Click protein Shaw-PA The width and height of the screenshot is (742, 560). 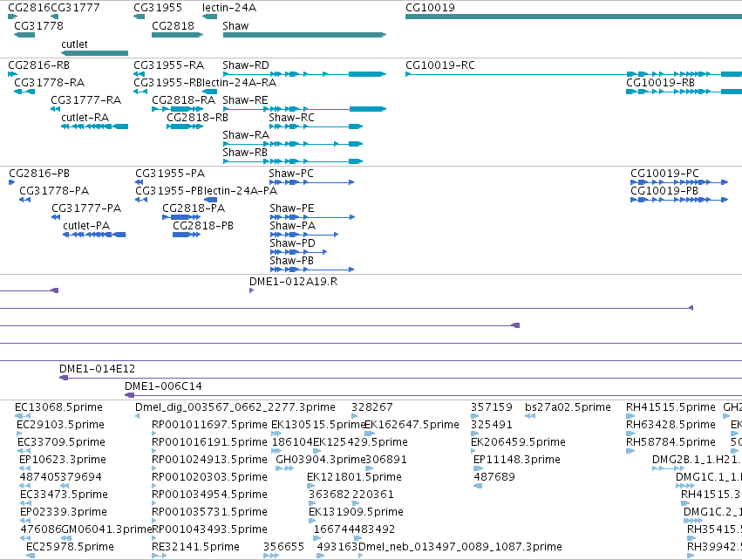pyautogui.click(x=303, y=235)
